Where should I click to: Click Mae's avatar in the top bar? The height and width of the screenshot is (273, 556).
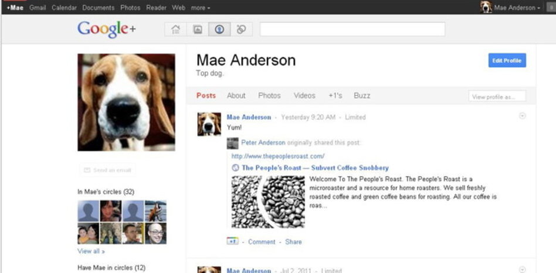point(486,8)
